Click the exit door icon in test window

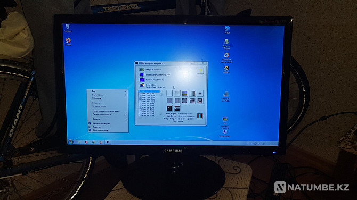(x=199, y=115)
